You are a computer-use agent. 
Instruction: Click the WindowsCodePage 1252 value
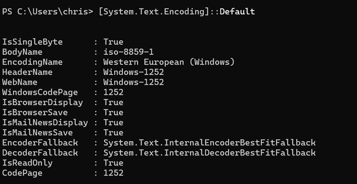(x=113, y=92)
